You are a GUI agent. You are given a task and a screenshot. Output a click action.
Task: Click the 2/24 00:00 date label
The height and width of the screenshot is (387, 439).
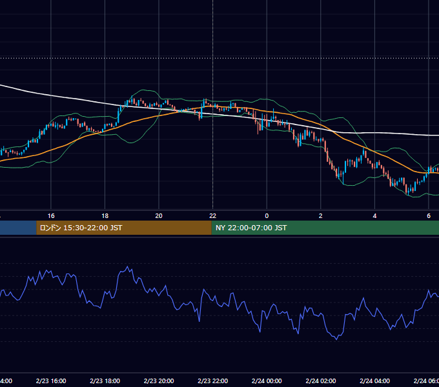pos(267,381)
